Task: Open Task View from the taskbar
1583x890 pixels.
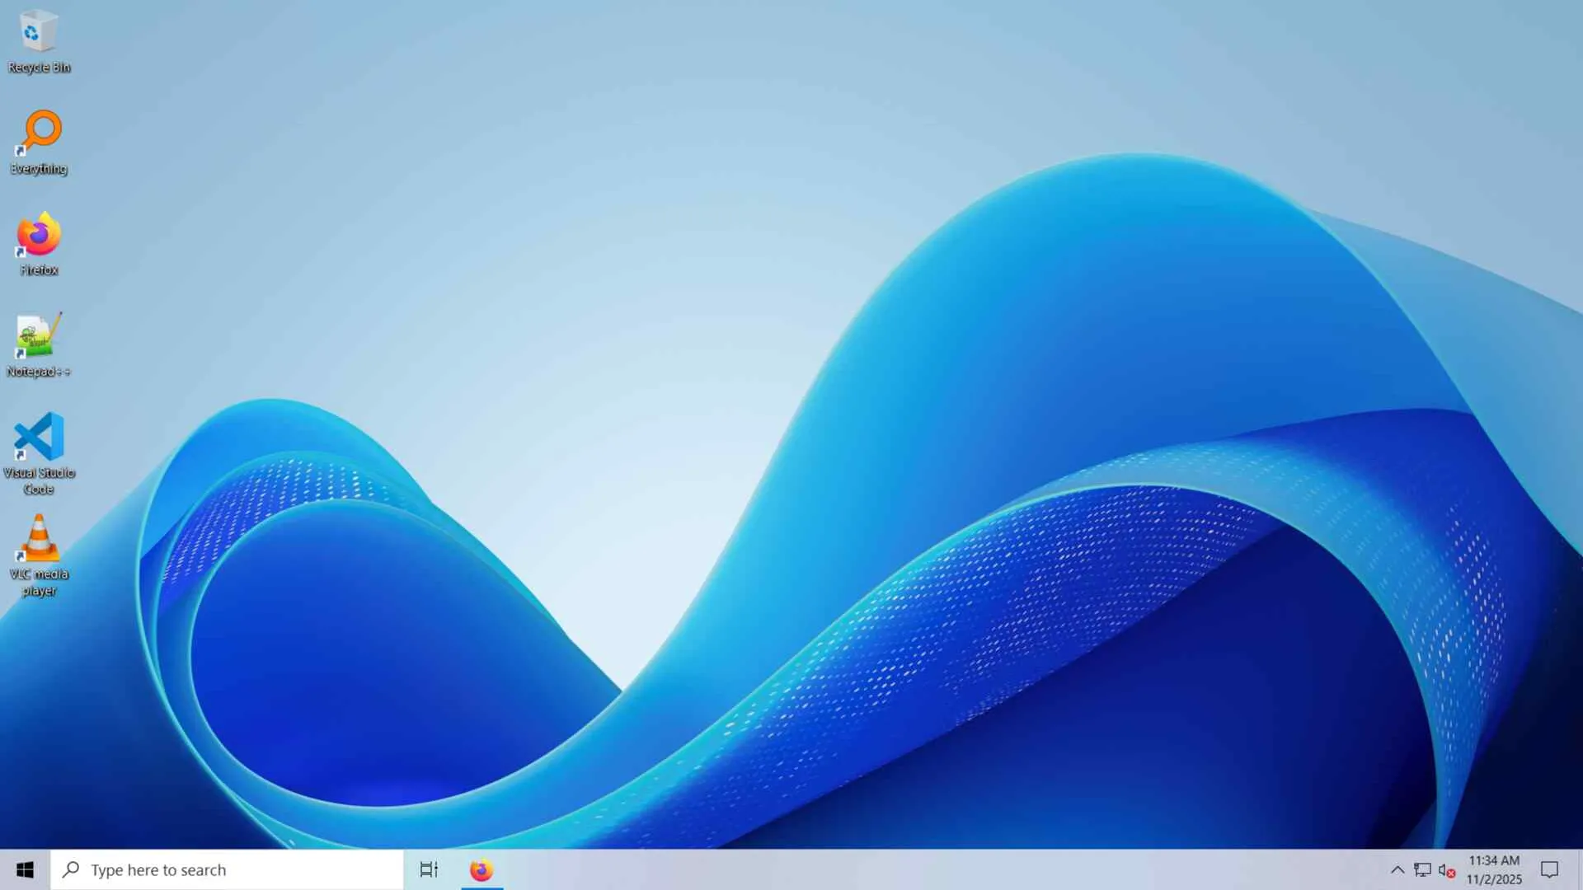Action: coord(429,870)
